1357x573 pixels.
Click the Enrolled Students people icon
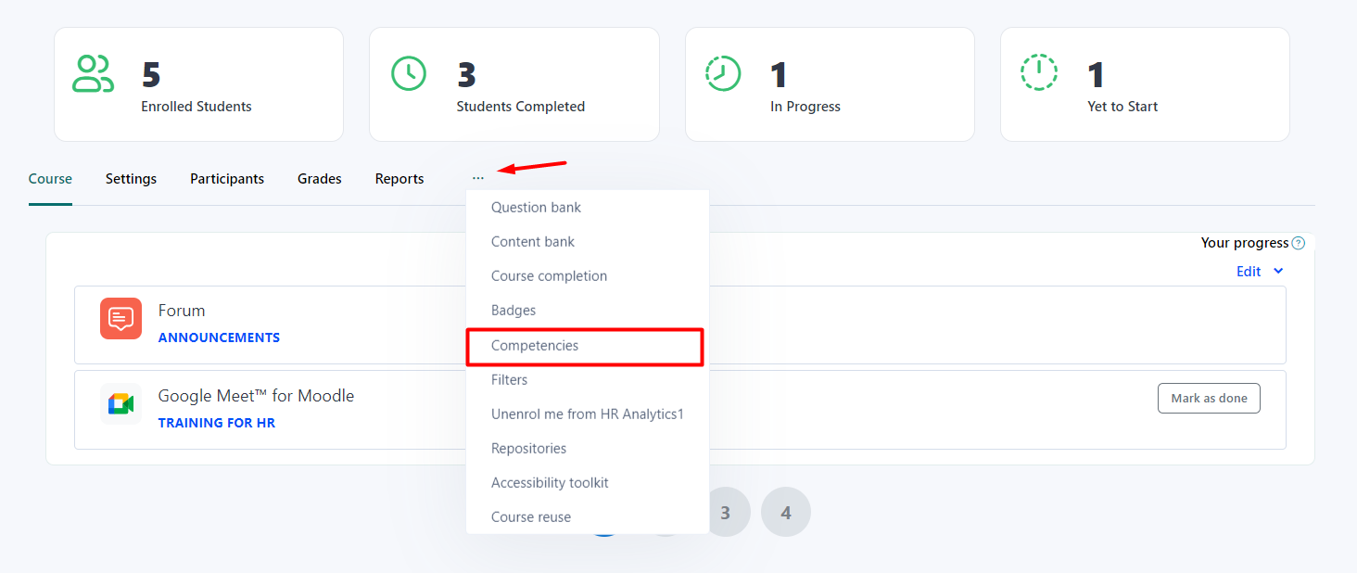click(93, 74)
